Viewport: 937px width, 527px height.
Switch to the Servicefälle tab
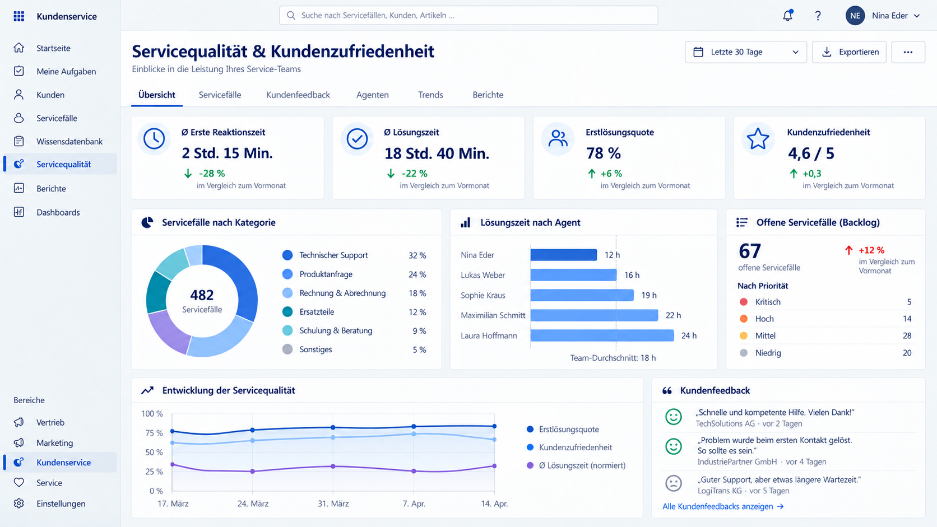tap(220, 95)
